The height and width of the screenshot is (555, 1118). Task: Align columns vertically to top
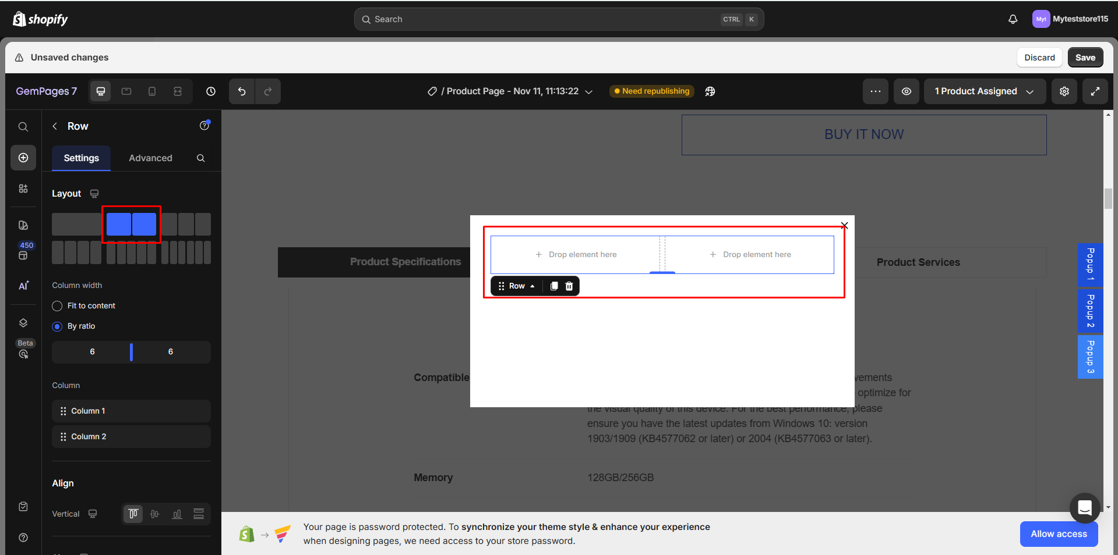click(x=133, y=514)
